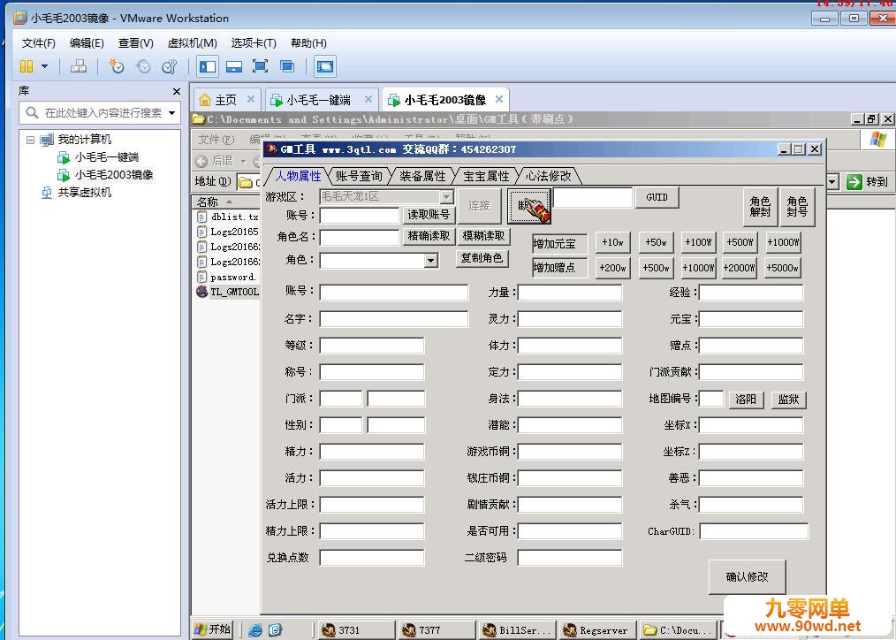Click the 模糊读取 button
896x640 pixels.
483,236
